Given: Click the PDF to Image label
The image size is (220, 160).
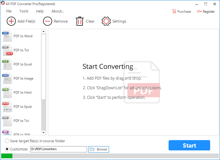Looking at the screenshot, I should click(23, 78).
